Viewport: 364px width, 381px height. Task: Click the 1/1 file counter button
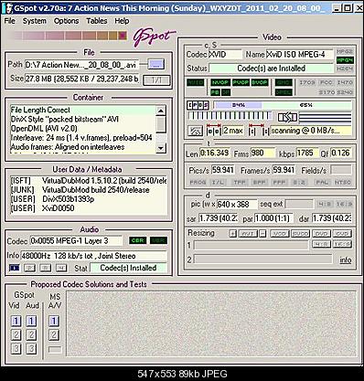pyautogui.click(x=156, y=80)
